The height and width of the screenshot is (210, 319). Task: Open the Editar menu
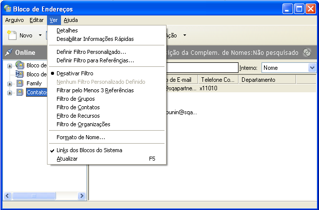[x=36, y=20]
